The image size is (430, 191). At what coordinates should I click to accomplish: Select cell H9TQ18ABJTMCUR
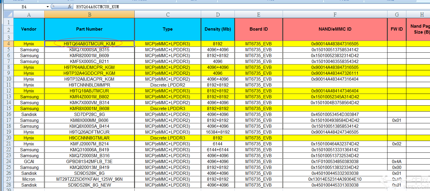[89, 91]
